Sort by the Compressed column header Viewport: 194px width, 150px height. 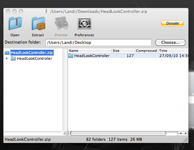click(146, 51)
